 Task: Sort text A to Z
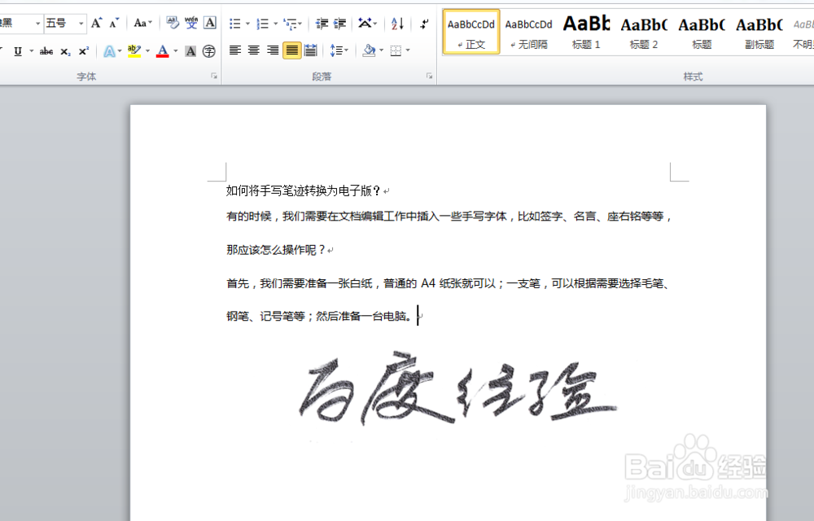[398, 24]
